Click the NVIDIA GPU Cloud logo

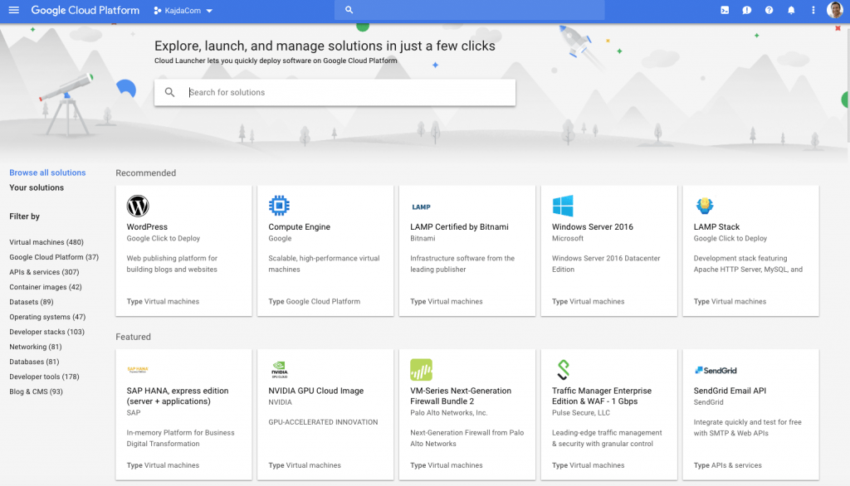tap(280, 370)
